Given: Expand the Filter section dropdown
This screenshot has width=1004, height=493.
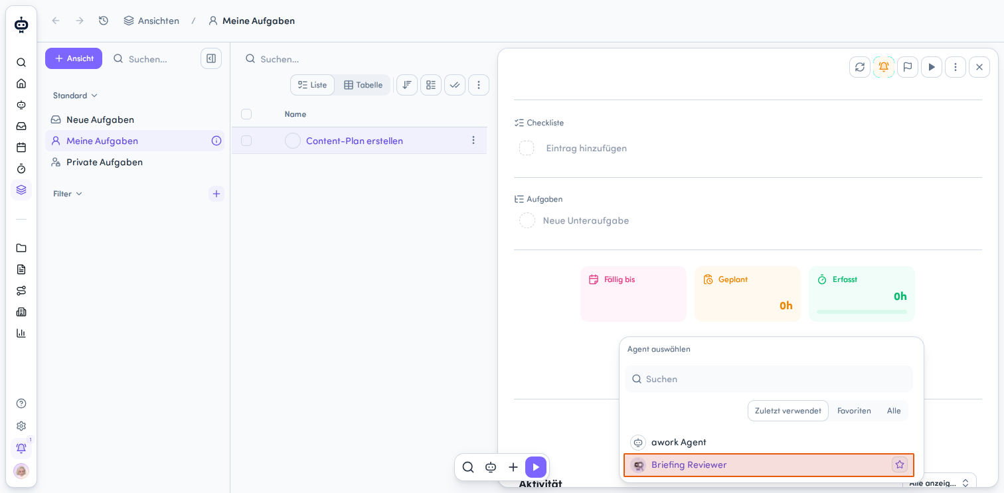Looking at the screenshot, I should click(68, 194).
